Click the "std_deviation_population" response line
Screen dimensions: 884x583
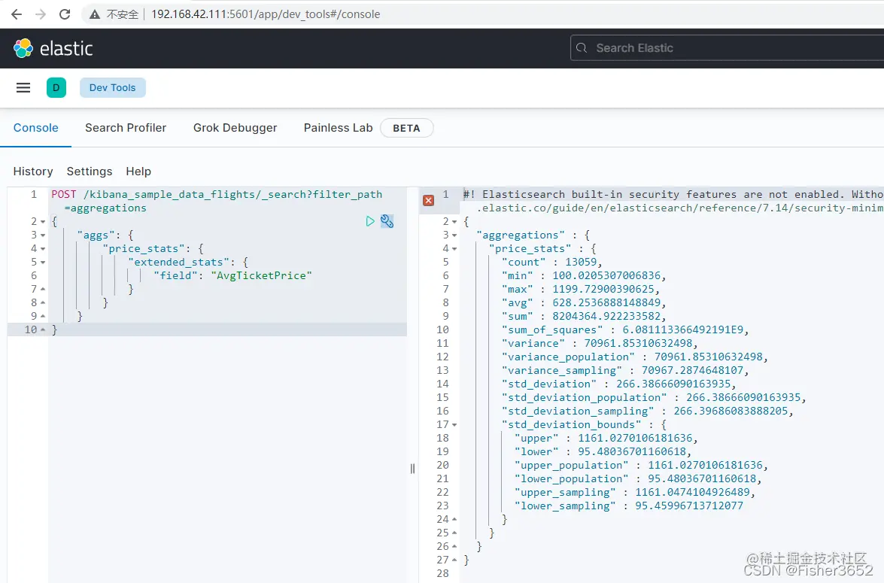654,397
